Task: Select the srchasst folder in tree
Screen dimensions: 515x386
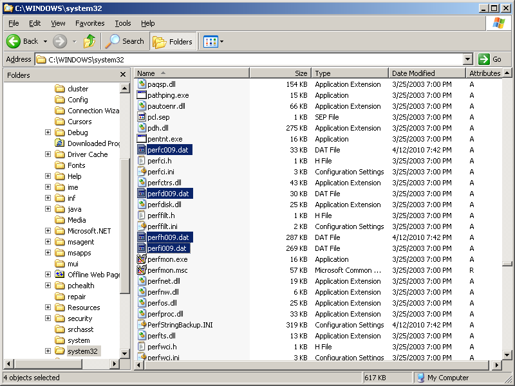Action: [x=80, y=329]
